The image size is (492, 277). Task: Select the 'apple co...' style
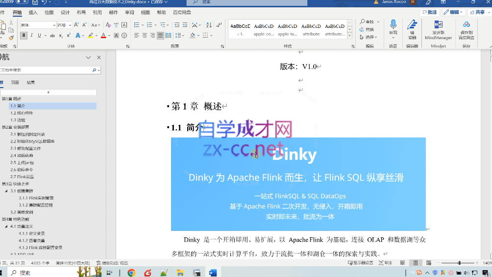point(264,29)
